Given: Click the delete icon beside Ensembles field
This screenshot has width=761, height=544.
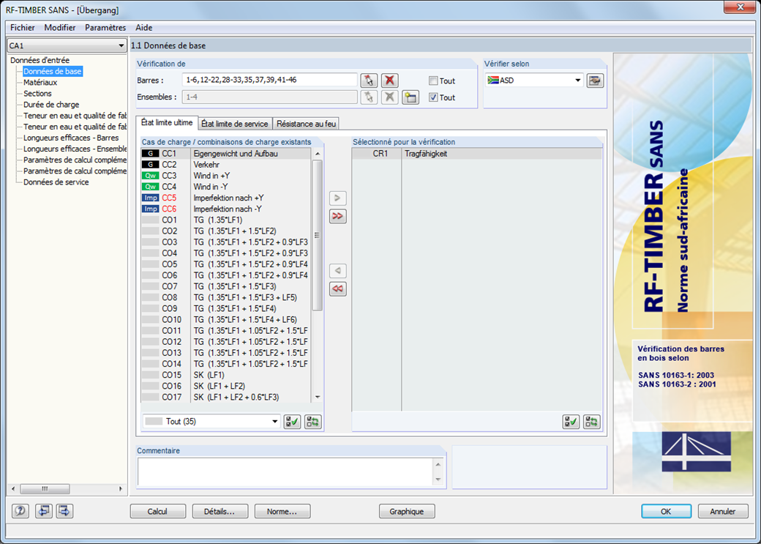Looking at the screenshot, I should click(389, 97).
